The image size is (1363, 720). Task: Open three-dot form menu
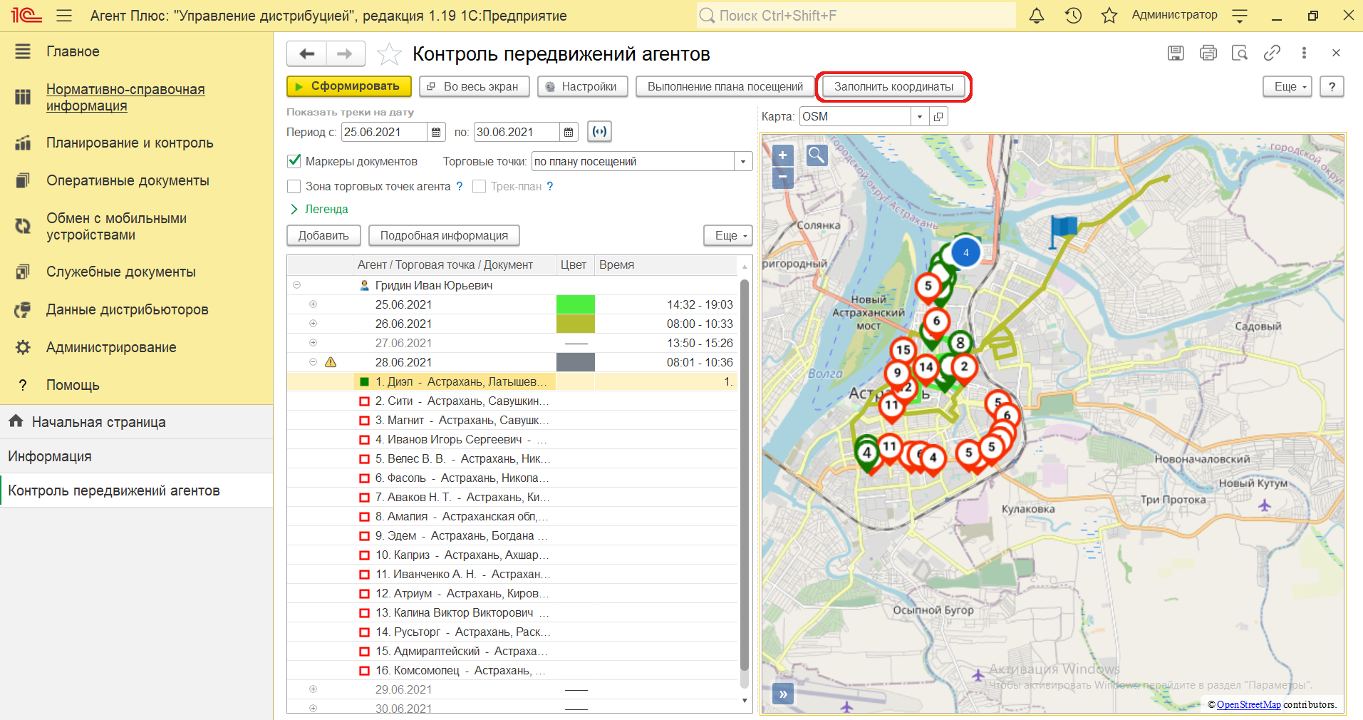coord(1304,53)
